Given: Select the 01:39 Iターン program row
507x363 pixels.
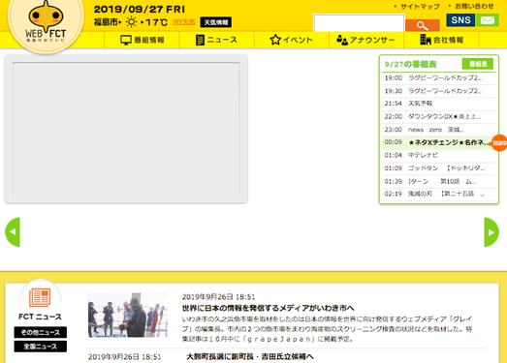Looking at the screenshot, I should coord(439,181).
